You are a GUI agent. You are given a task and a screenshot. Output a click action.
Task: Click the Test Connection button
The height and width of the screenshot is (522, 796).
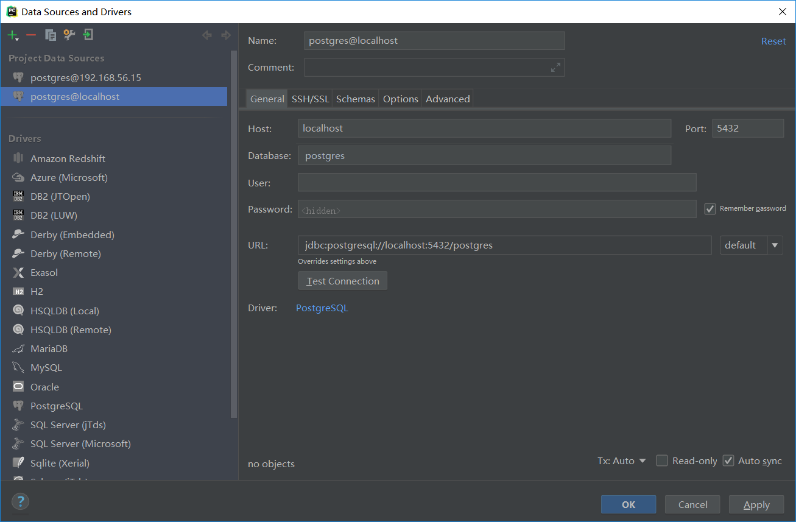click(x=342, y=281)
